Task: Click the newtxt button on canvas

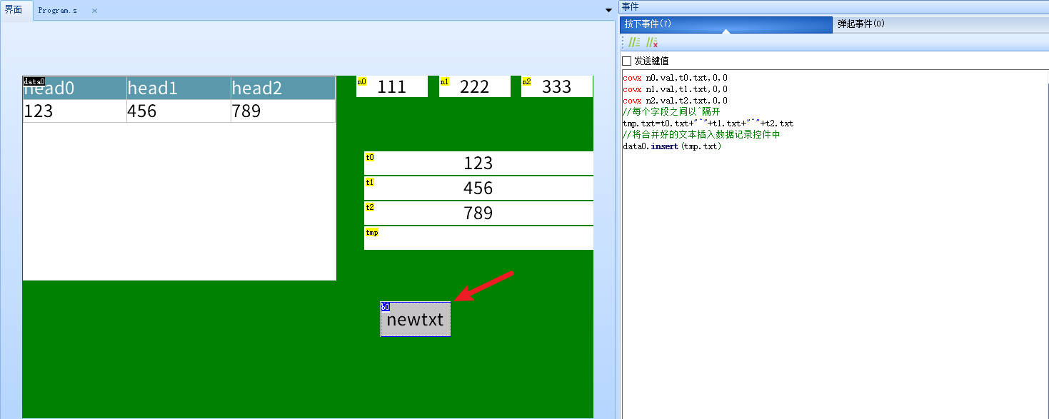Action: (x=415, y=319)
